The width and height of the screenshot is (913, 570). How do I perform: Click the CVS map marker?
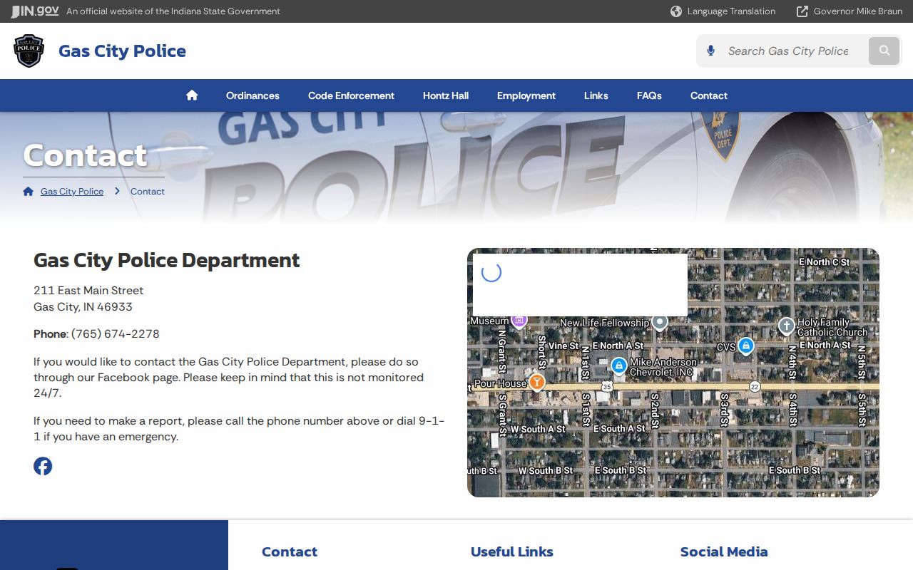[x=746, y=346]
